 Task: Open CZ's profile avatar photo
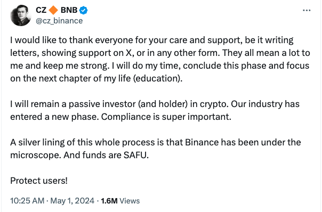pyautogui.click(x=21, y=15)
